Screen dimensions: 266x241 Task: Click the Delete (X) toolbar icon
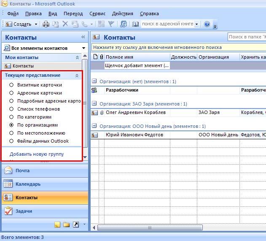tap(65, 24)
